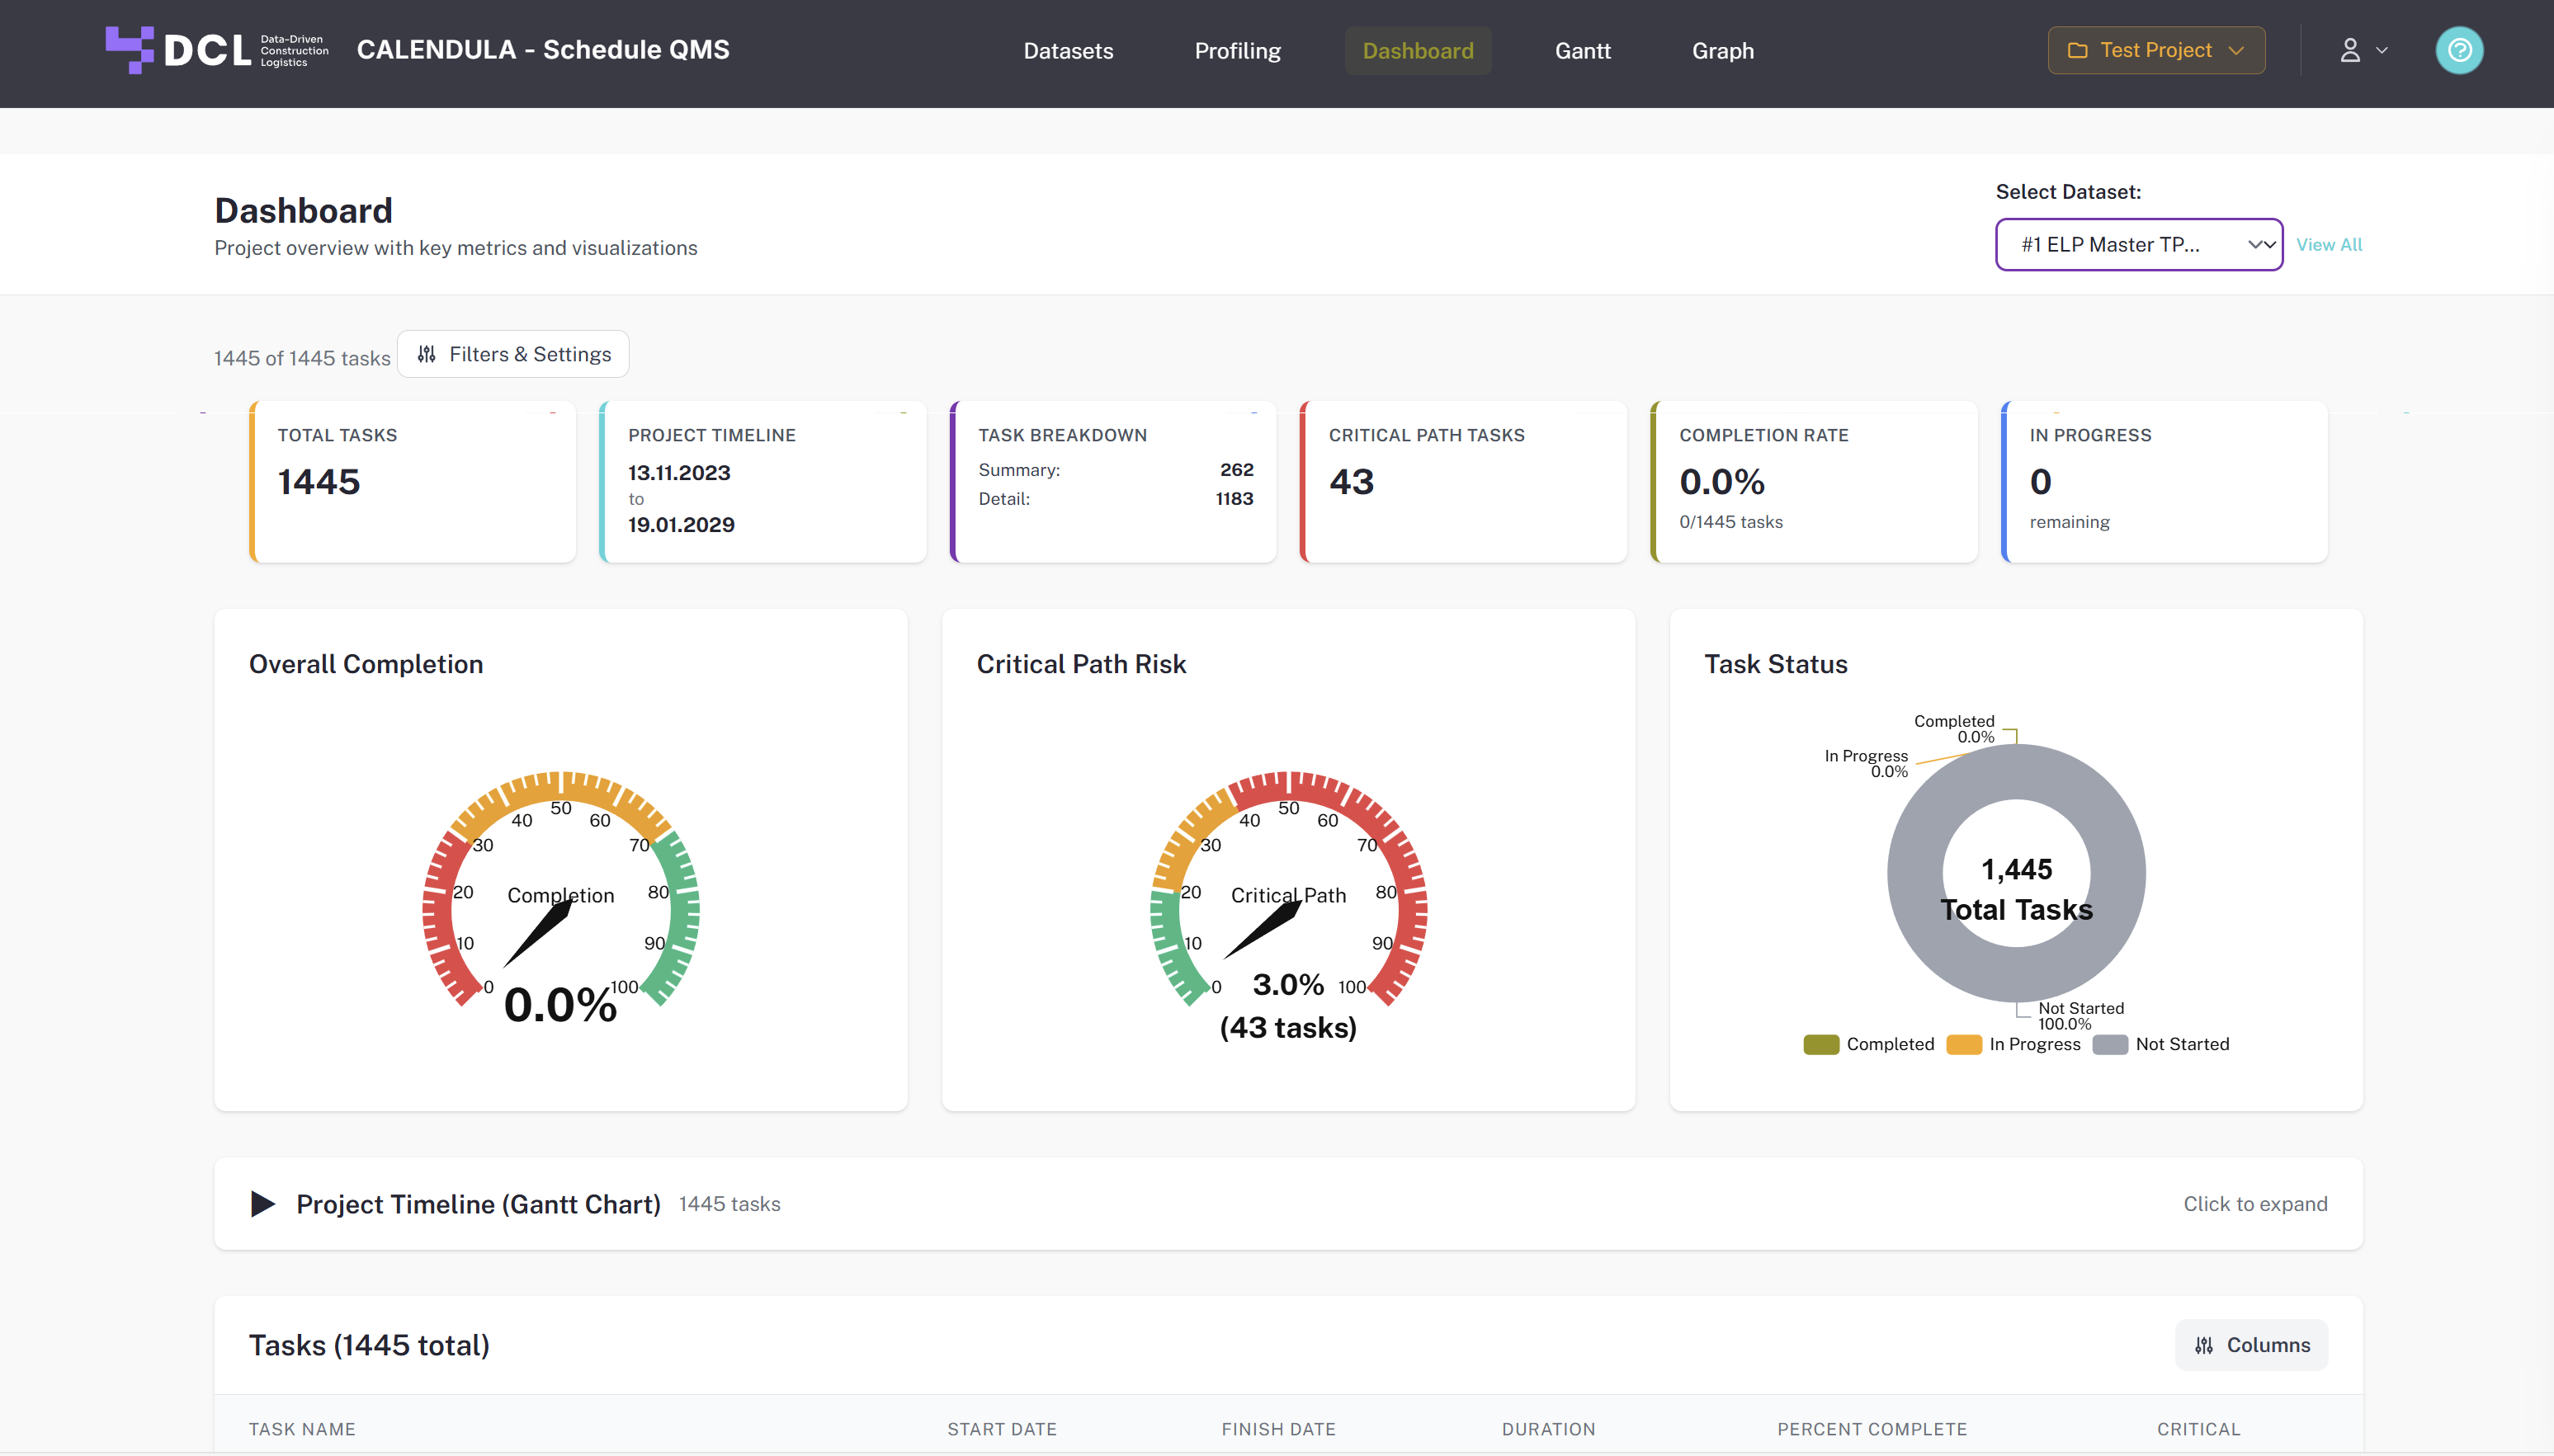Sort by CRITICAL column header
The image size is (2554, 1456).
[x=2198, y=1429]
